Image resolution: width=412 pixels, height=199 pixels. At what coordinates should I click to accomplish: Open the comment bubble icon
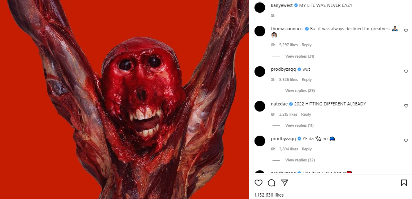click(271, 183)
